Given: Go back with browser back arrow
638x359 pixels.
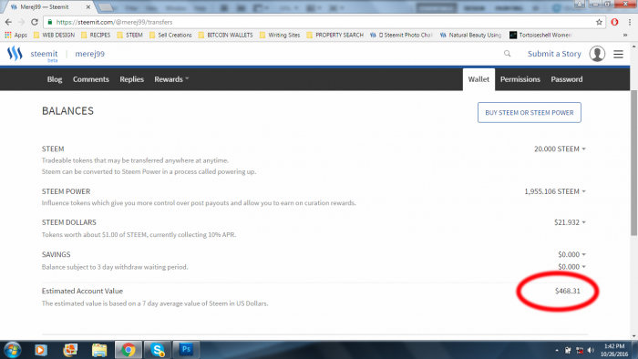Looking at the screenshot, I should 8,22.
